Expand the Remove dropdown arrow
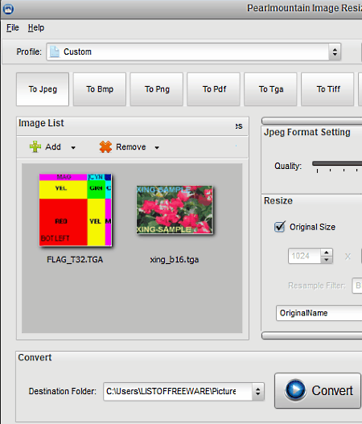The width and height of the screenshot is (362, 424). (157, 148)
